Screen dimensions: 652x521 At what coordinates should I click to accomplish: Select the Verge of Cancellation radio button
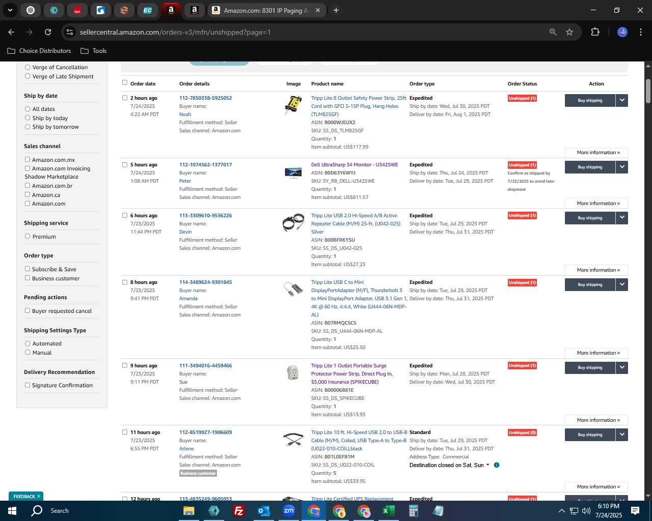coord(28,67)
